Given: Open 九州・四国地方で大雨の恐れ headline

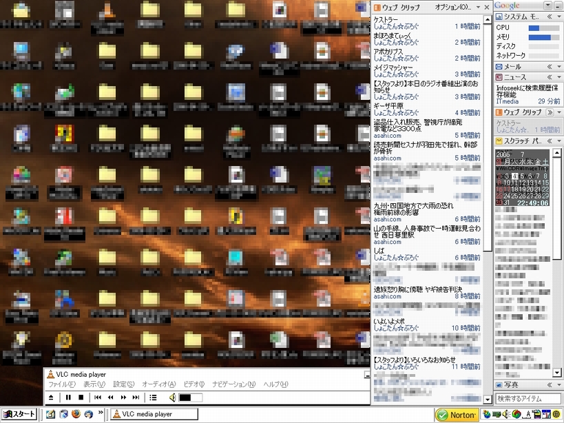Looking at the screenshot, I should [413, 209].
